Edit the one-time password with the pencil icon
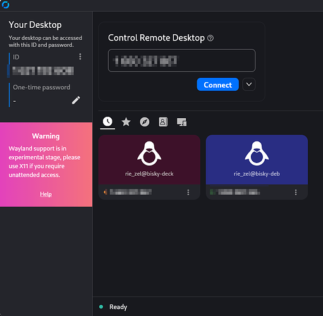323x316 pixels. [76, 100]
